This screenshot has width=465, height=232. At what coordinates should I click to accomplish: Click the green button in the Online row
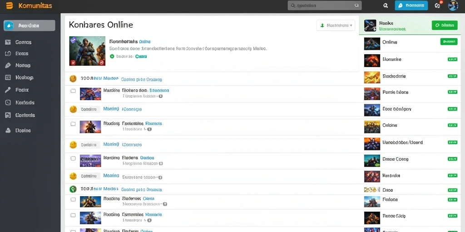(449, 42)
